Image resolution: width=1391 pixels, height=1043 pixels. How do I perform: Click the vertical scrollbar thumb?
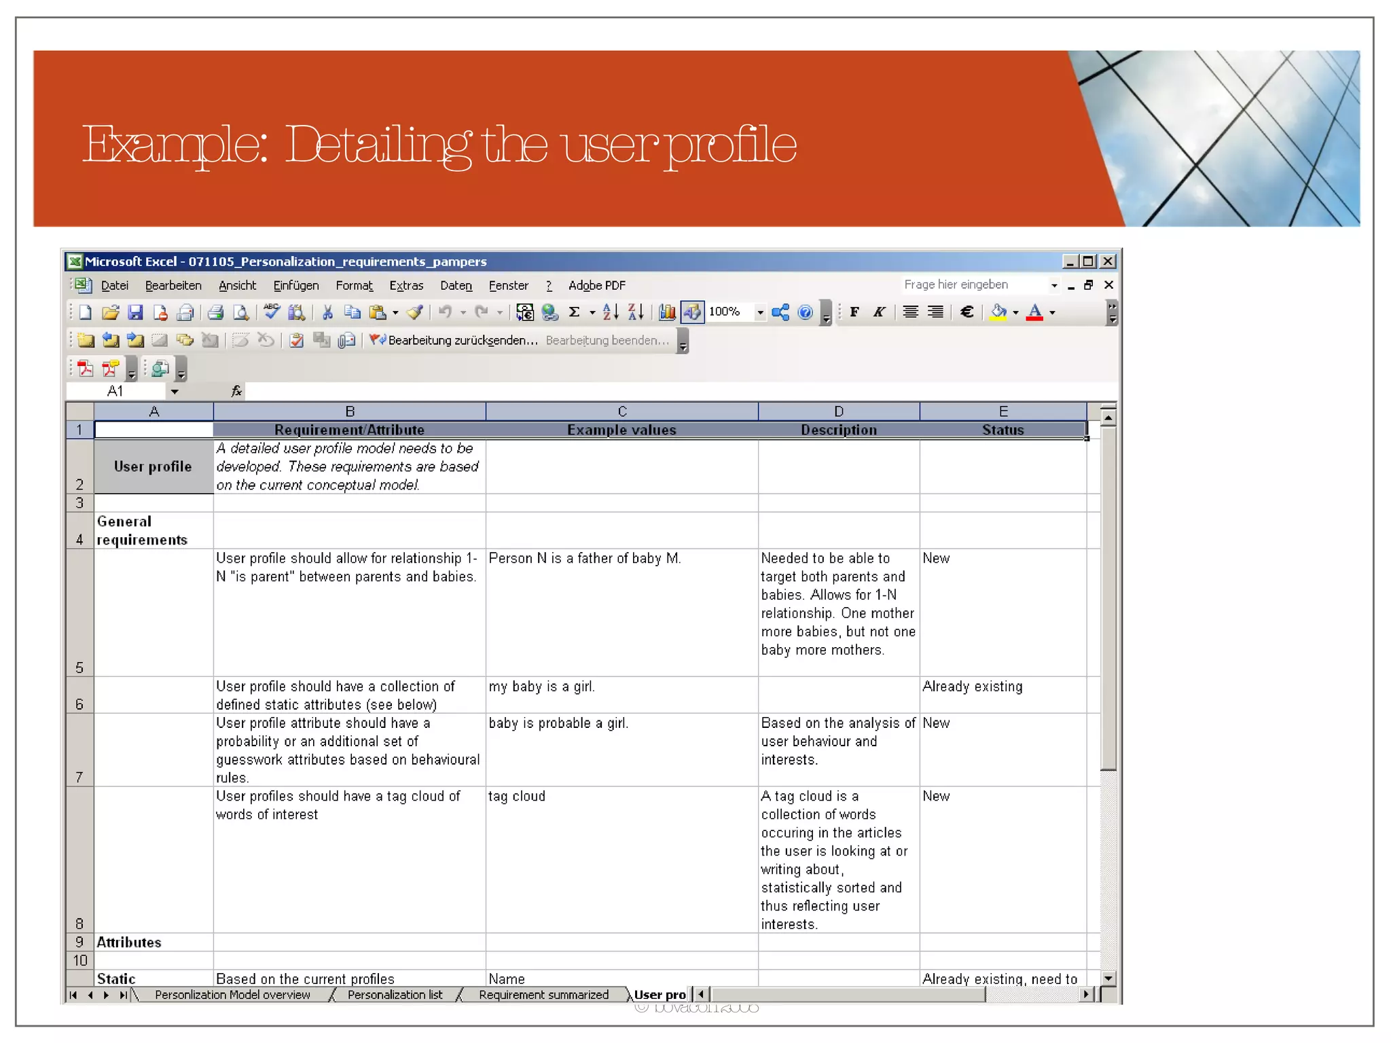coord(1108,598)
